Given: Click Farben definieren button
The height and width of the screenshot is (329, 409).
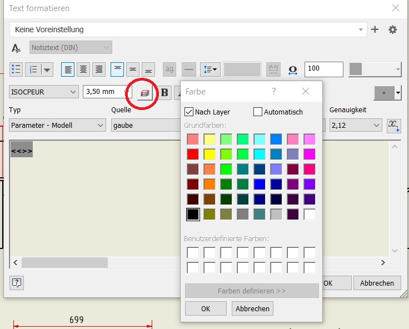Looking at the screenshot, I should (252, 291).
